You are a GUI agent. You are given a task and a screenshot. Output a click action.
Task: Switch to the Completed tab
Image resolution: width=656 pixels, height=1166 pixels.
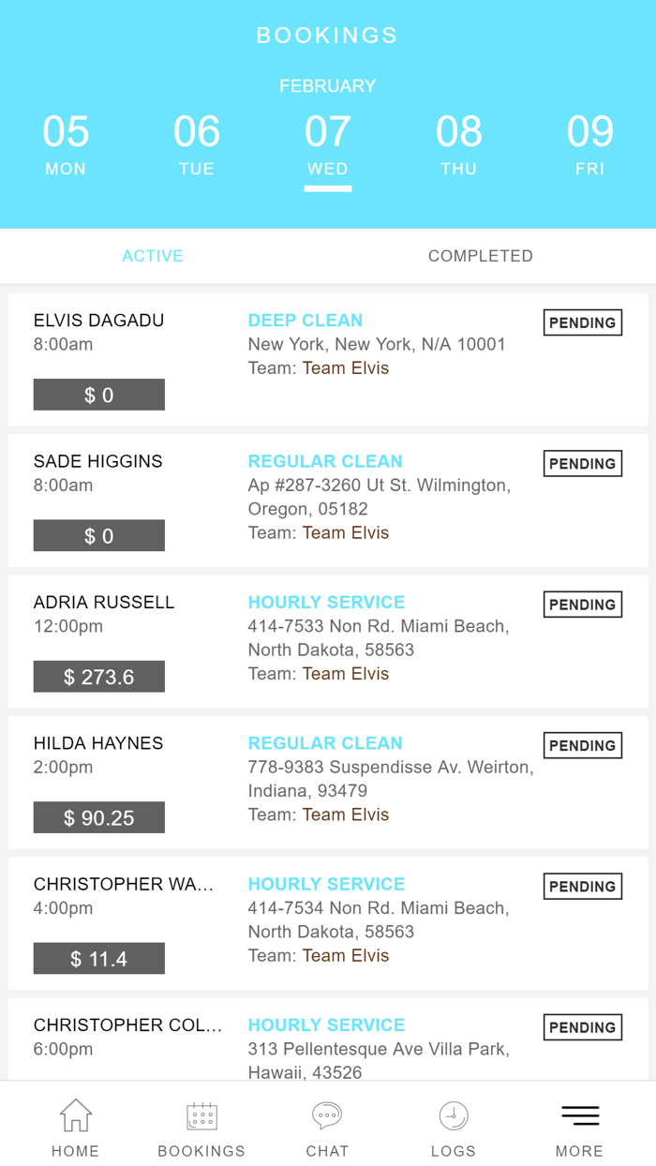[480, 256]
